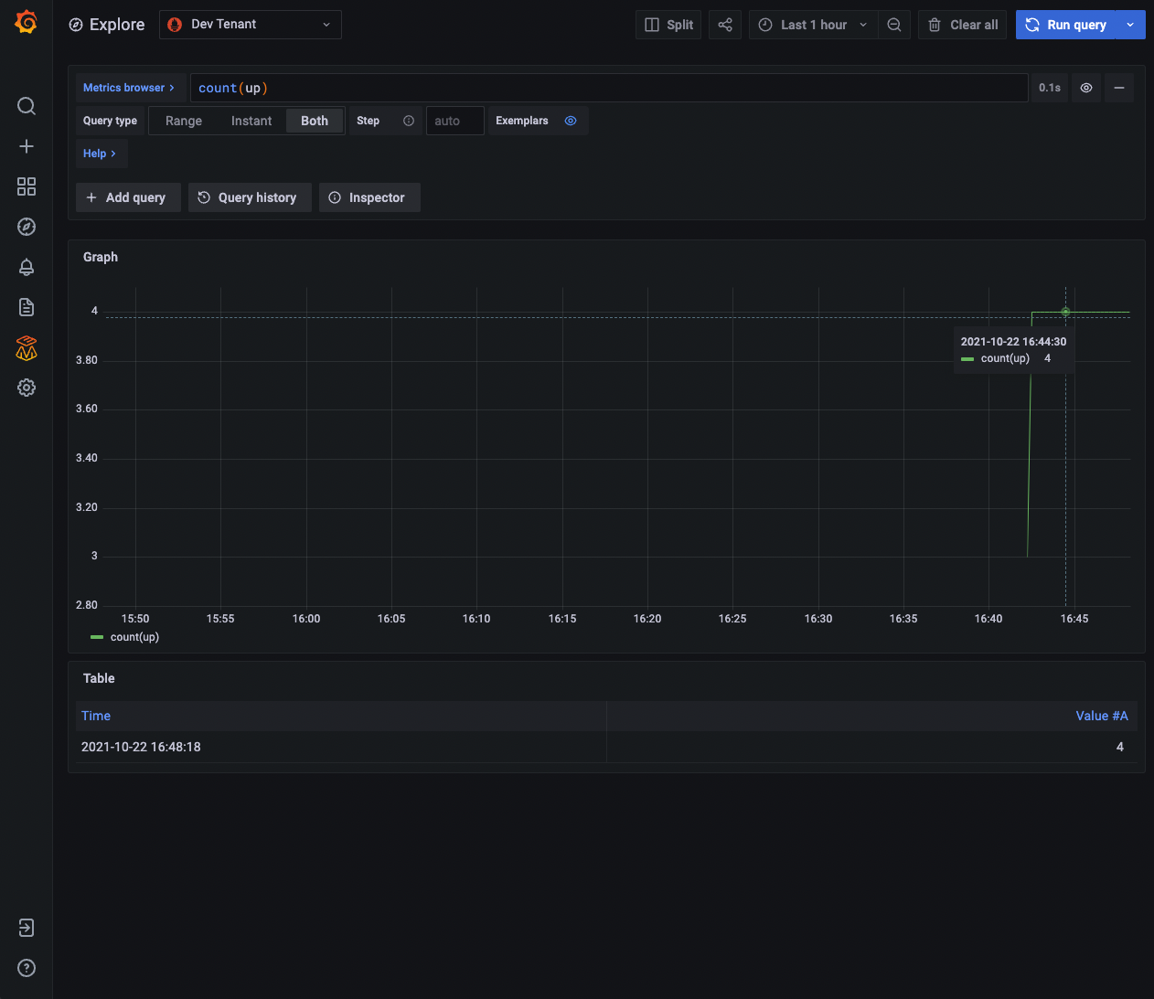Expand the Metrics browser

pyautogui.click(x=130, y=87)
